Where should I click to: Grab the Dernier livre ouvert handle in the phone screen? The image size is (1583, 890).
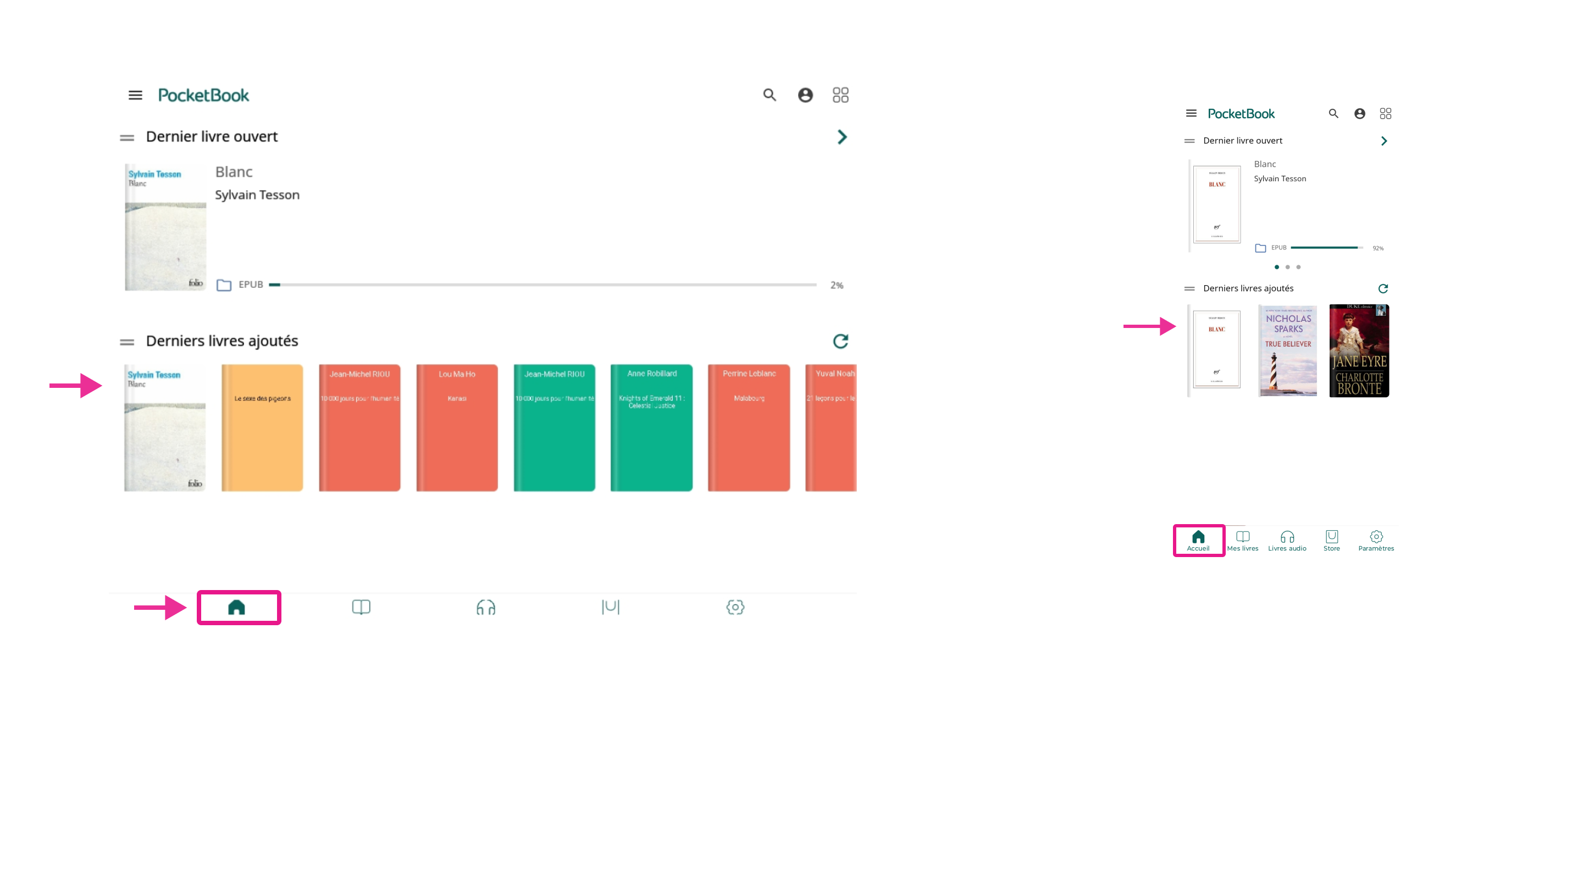(x=1189, y=141)
